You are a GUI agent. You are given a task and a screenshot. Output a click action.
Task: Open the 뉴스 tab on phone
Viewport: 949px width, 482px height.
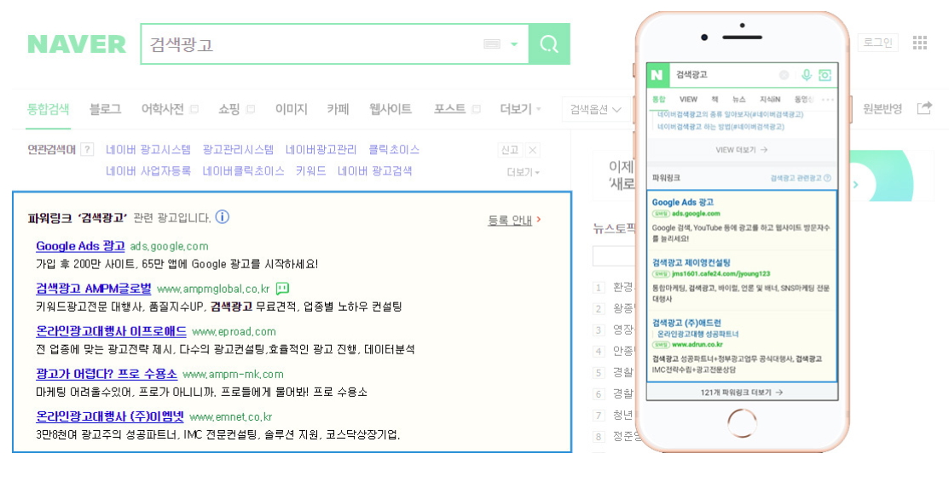click(739, 99)
